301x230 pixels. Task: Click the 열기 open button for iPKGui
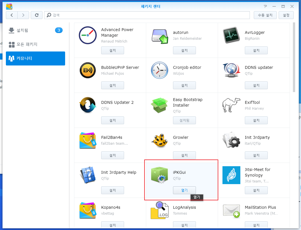[x=184, y=190]
